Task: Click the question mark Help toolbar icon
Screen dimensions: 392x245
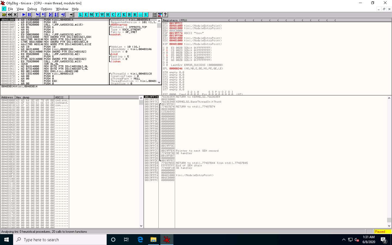Action: [x=165, y=15]
